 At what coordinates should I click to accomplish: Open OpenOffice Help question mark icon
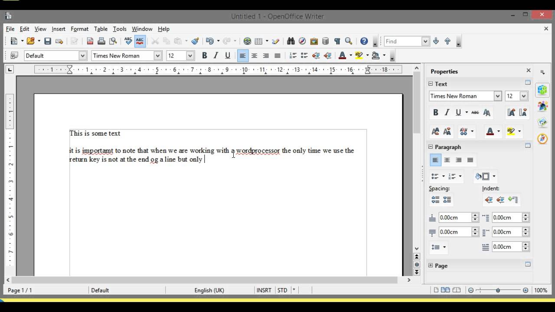364,41
